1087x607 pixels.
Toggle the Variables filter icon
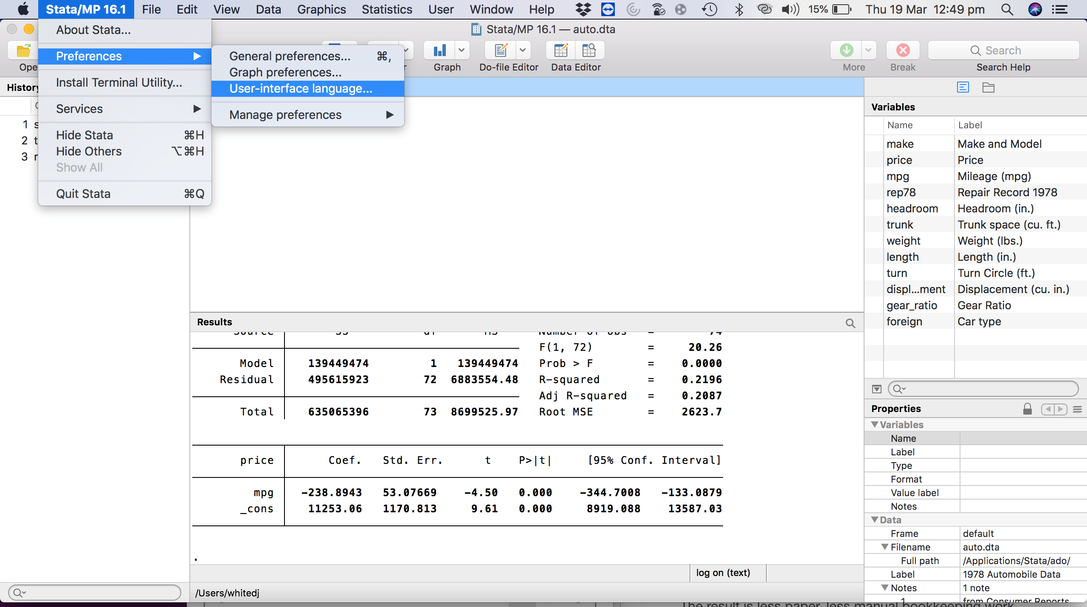tap(877, 389)
